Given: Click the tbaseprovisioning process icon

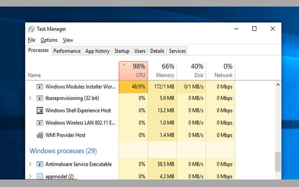Looking at the screenshot, I should click(40, 99).
